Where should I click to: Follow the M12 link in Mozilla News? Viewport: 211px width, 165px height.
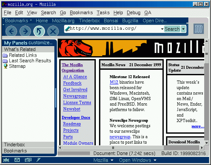tap(114, 82)
